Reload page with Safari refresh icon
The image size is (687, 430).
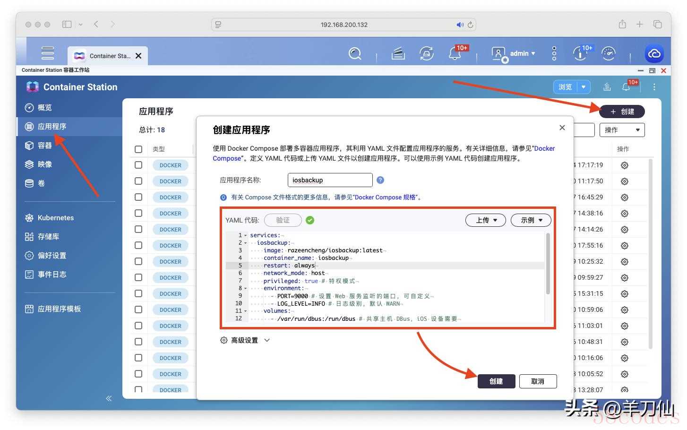pyautogui.click(x=471, y=25)
